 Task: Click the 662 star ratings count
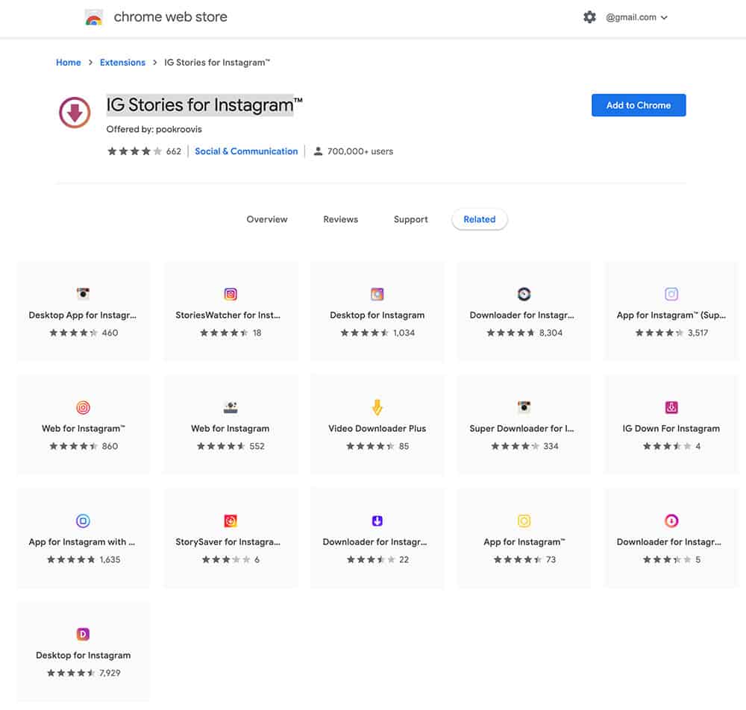pos(174,151)
